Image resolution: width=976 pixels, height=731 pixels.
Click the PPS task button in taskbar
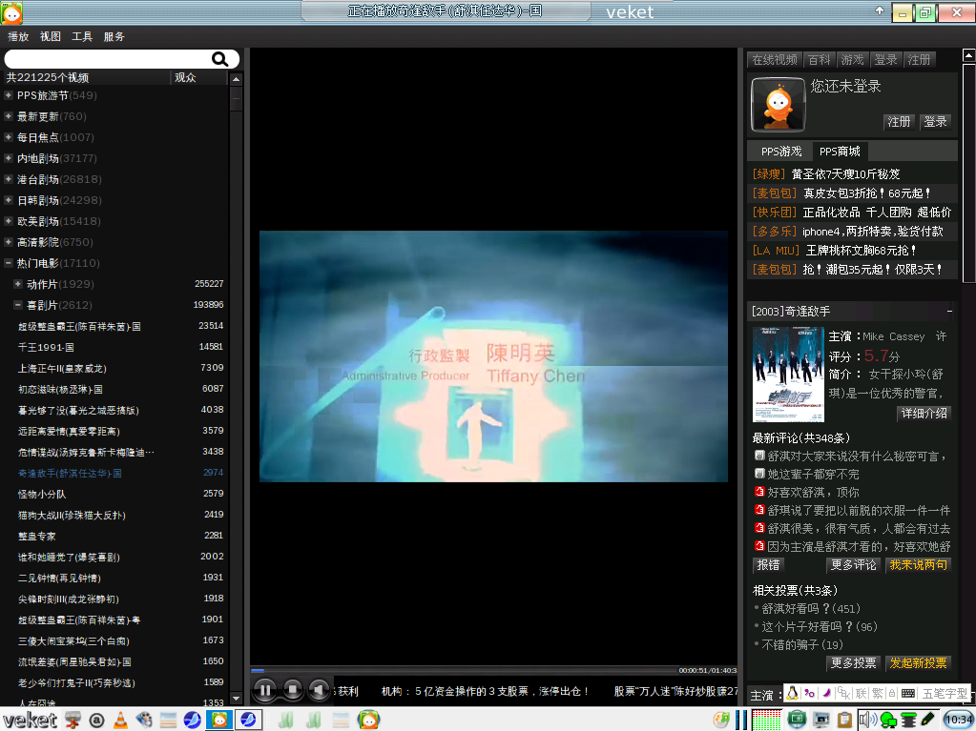tap(219, 721)
